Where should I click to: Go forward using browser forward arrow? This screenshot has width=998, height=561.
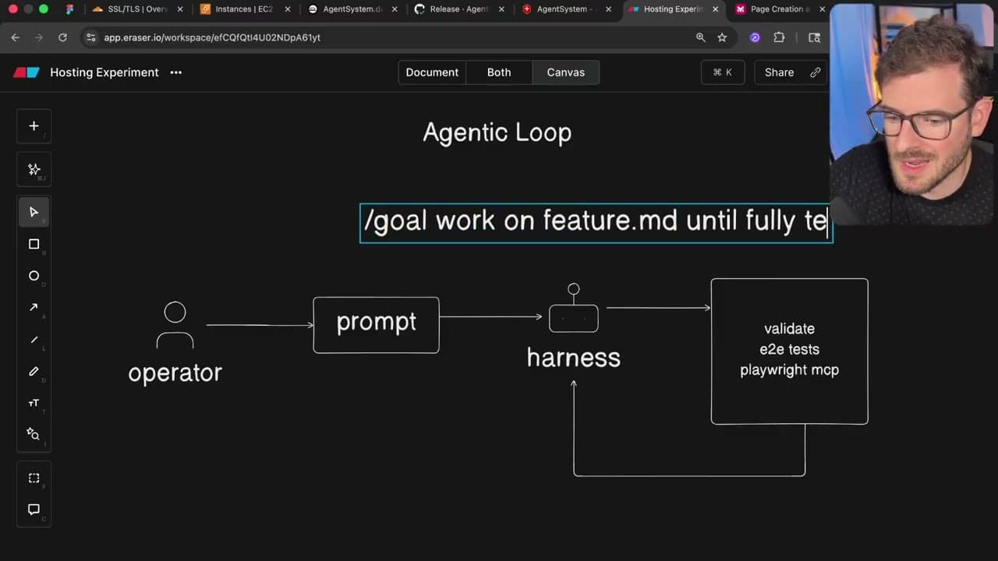(38, 37)
